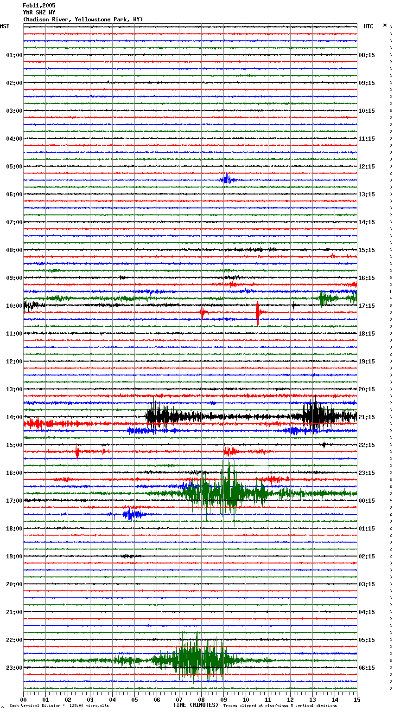
Task: Click the 23:15 UTC time label
Action: coord(367,473)
